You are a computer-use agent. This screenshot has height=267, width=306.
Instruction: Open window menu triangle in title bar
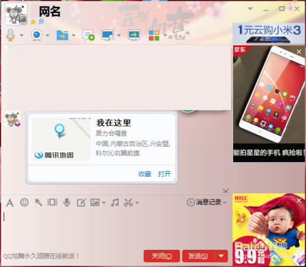pyautogui.click(x=250, y=9)
